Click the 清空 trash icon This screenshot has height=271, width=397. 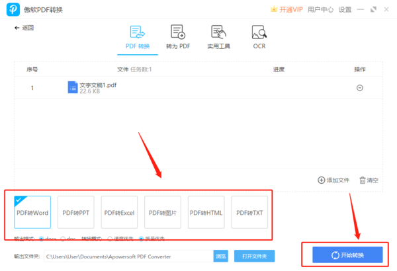tap(363, 180)
